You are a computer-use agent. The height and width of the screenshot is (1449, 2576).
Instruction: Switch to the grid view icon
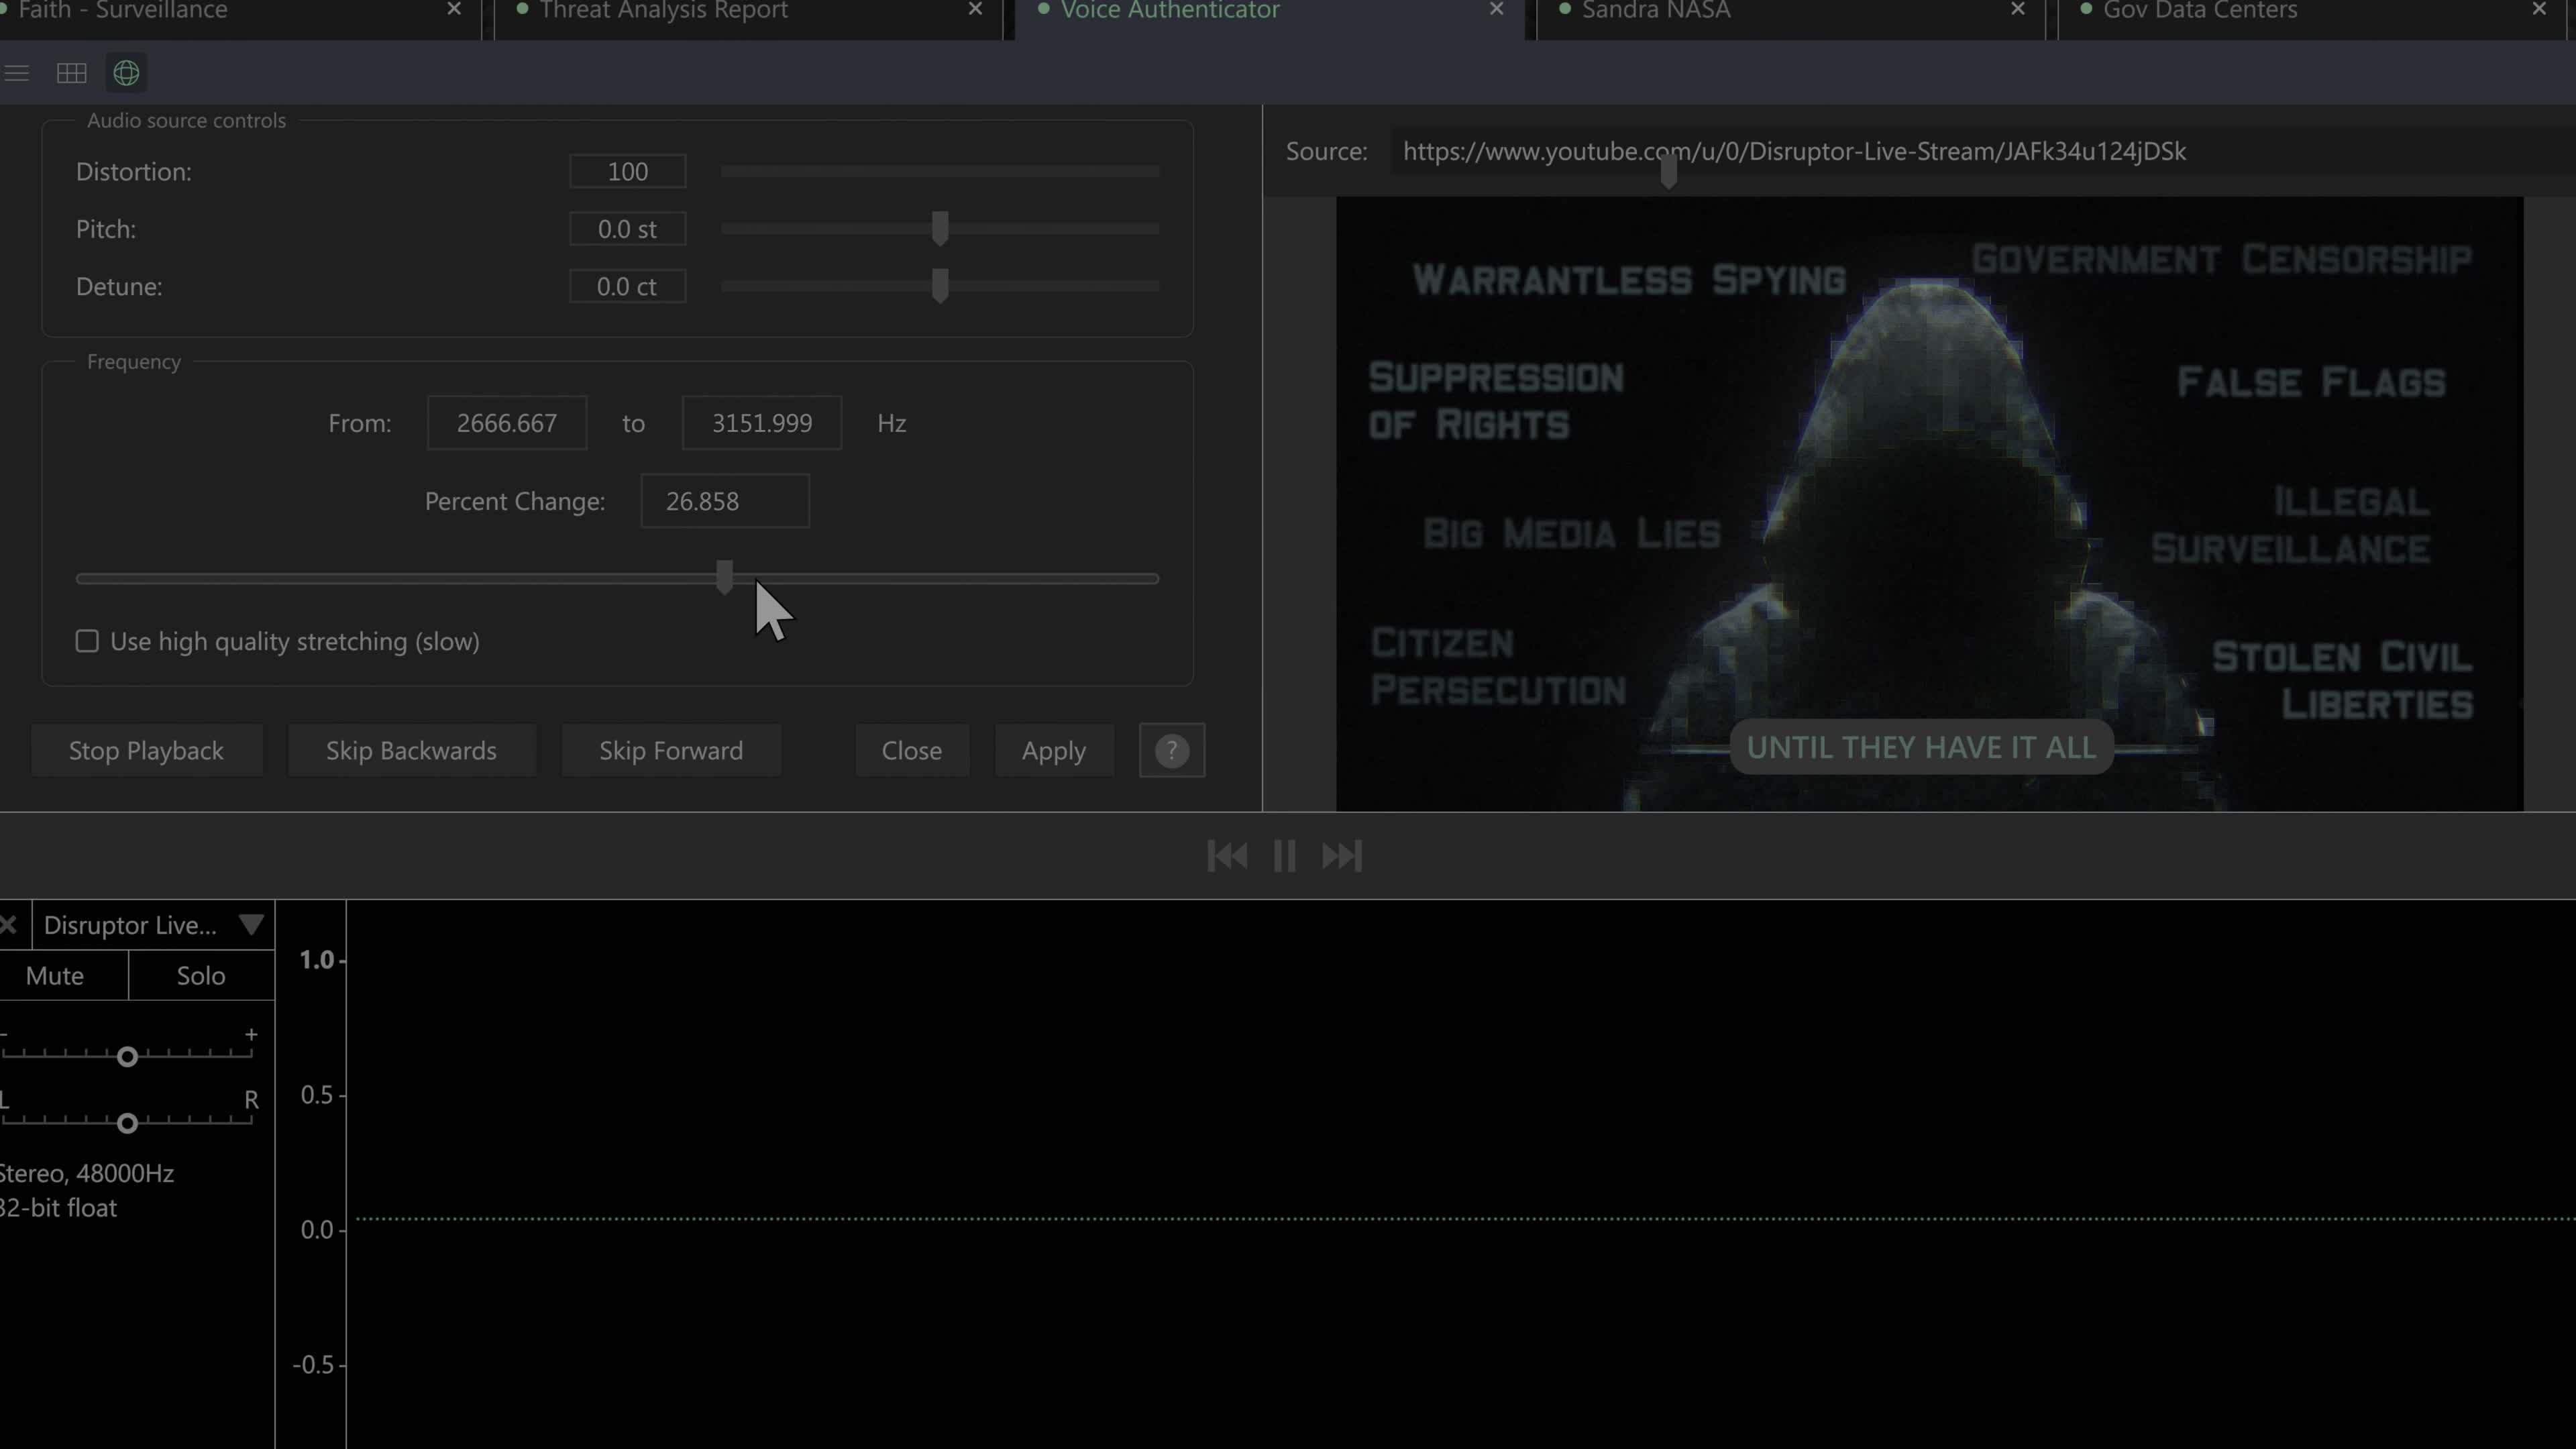(71, 73)
